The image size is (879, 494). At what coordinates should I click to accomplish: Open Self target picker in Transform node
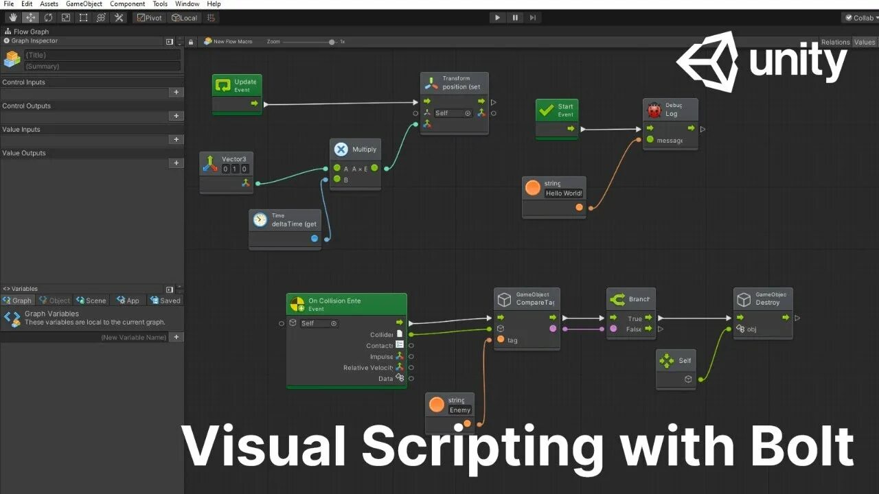(x=468, y=113)
